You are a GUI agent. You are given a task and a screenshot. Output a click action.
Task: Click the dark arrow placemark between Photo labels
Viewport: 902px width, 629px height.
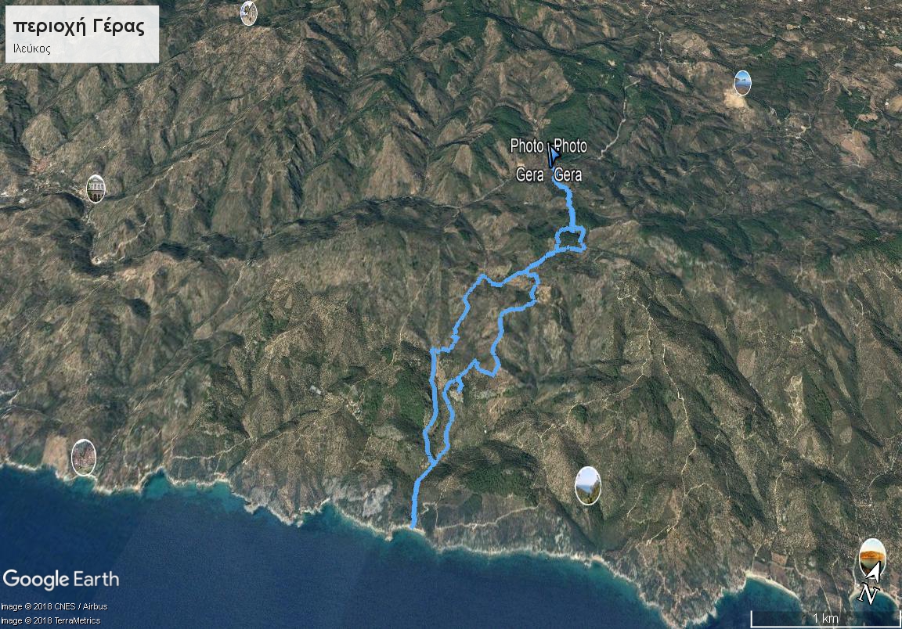(553, 155)
